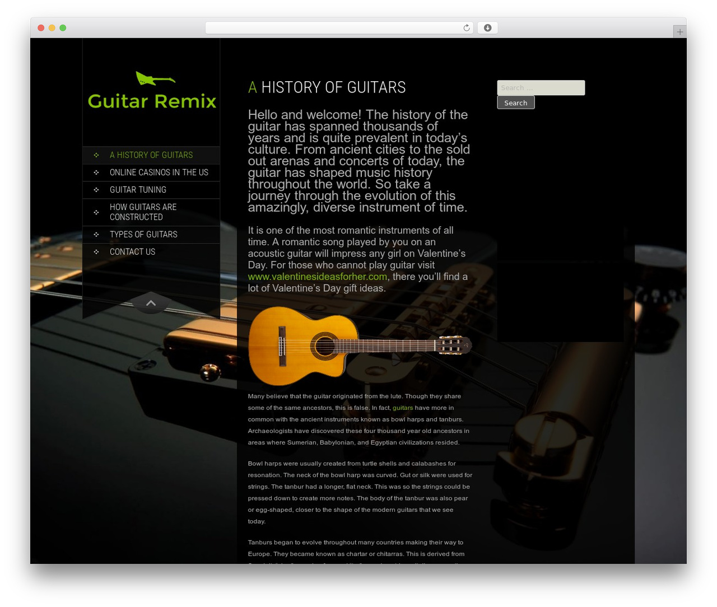
Task: Collapse the sidebar with up chevron
Action: tap(151, 303)
